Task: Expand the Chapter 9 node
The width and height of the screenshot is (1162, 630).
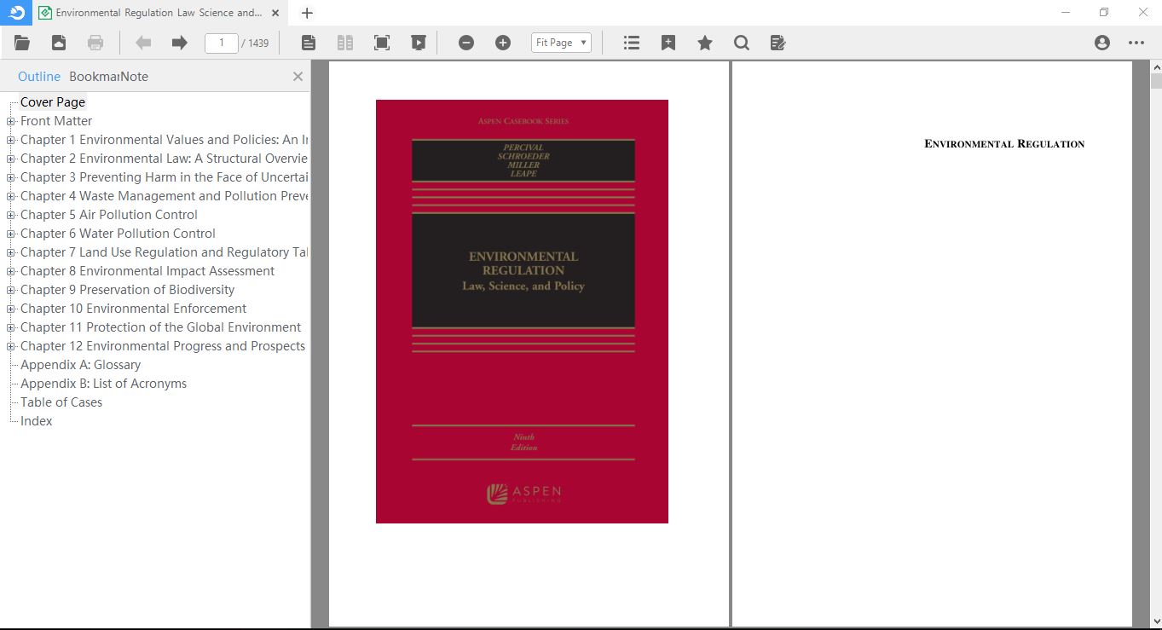Action: pos(11,290)
